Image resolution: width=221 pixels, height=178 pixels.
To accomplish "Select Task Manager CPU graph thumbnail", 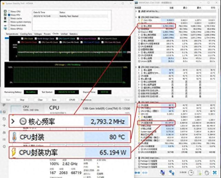I will (x=16, y=109).
